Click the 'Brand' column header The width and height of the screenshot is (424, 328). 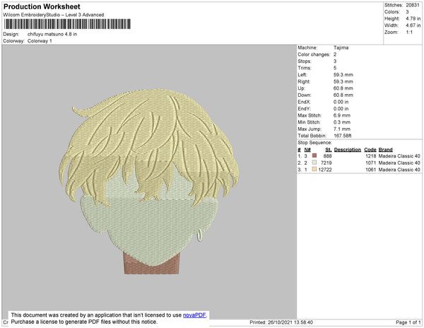[x=385, y=150]
